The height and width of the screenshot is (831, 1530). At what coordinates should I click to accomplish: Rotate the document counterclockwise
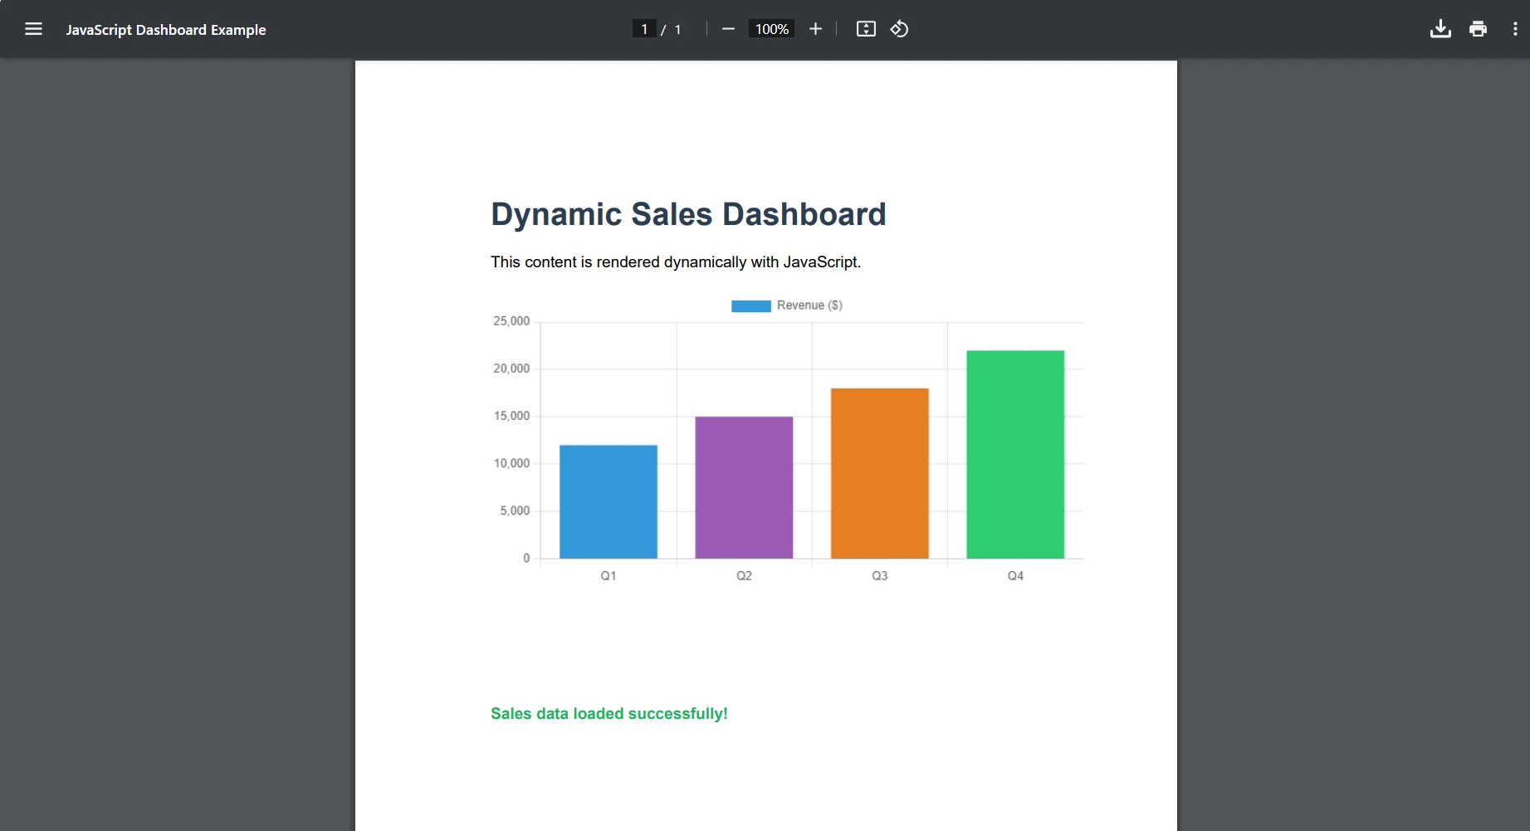[899, 29]
